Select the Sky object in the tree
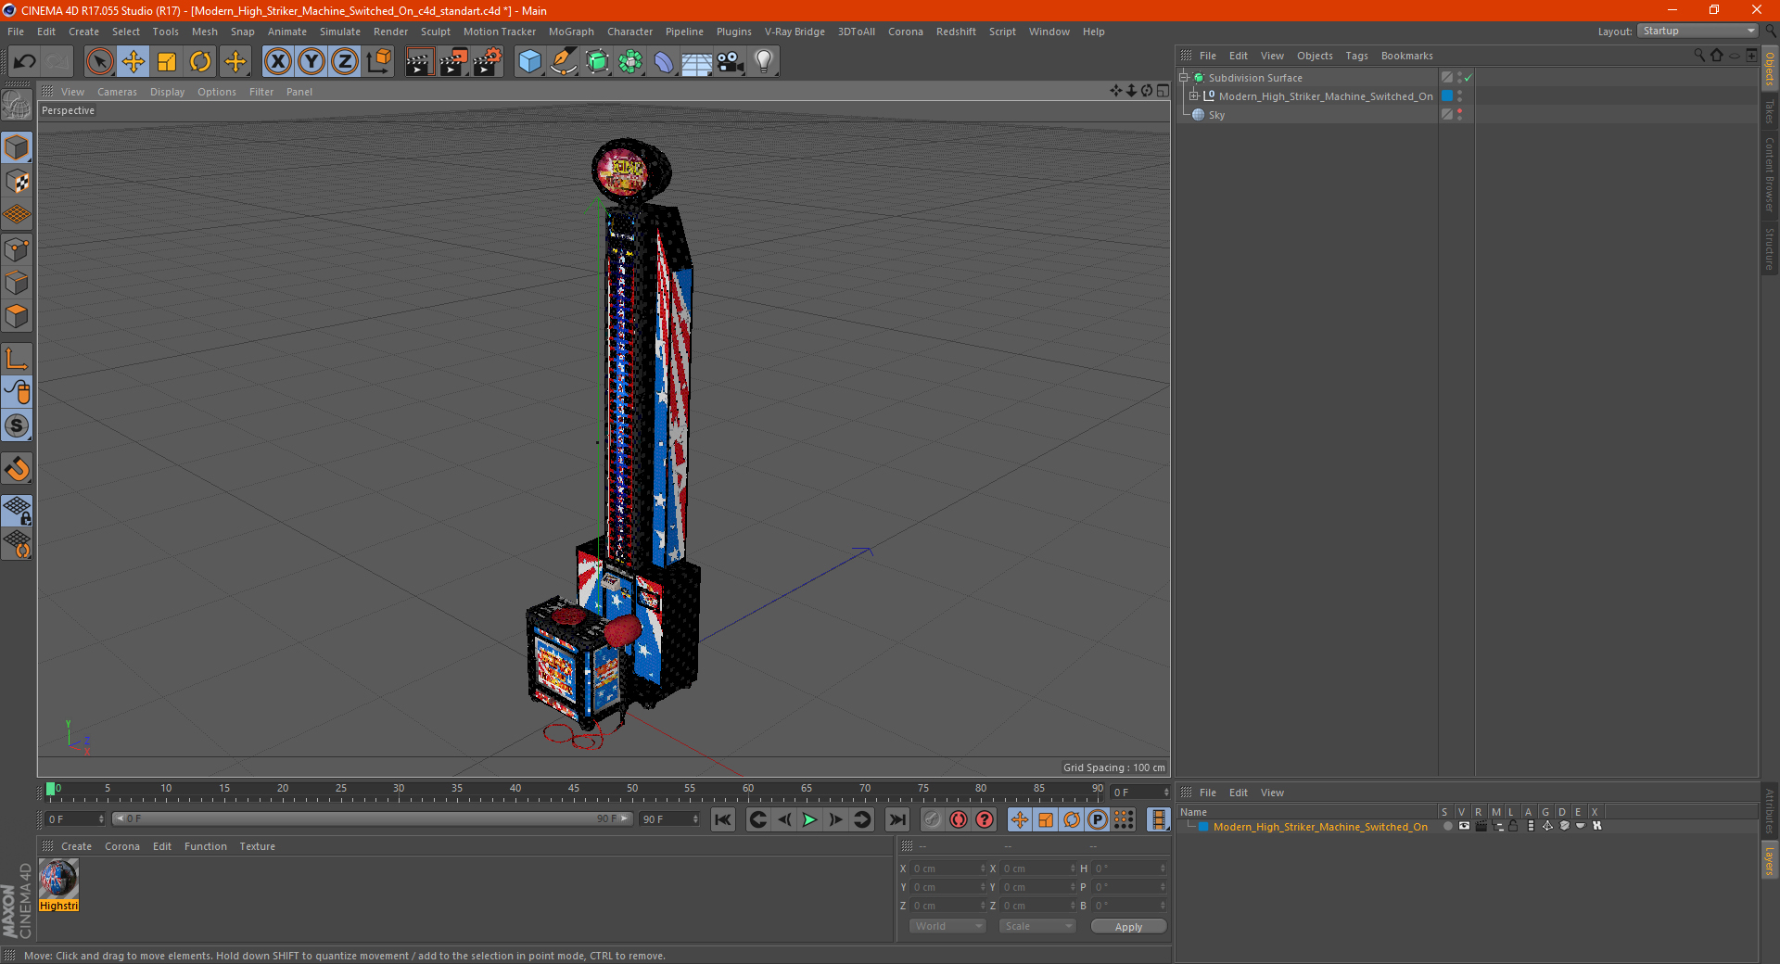Image resolution: width=1780 pixels, height=964 pixels. click(1216, 115)
